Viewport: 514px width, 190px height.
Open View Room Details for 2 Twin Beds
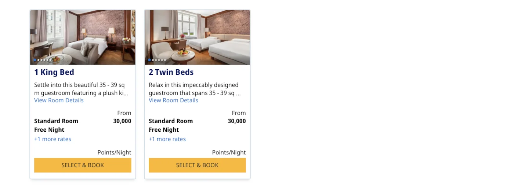[173, 100]
